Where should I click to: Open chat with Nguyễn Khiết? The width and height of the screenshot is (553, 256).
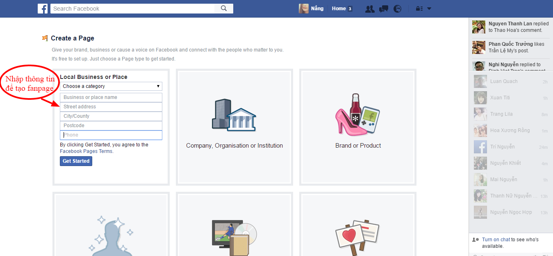[x=511, y=163]
